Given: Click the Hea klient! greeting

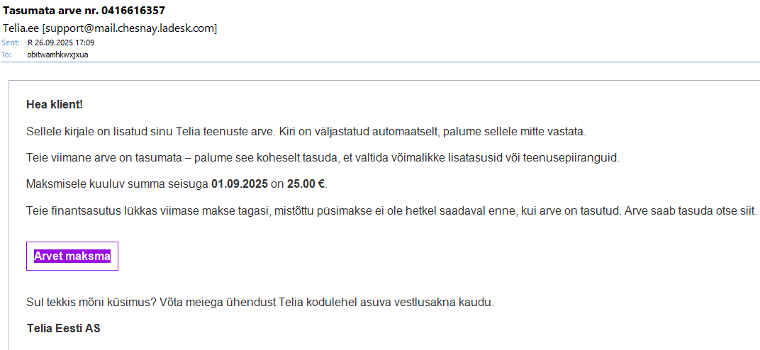Looking at the screenshot, I should 55,104.
